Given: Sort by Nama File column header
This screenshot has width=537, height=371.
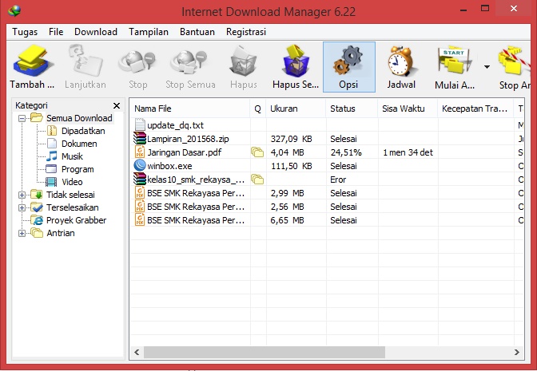Looking at the screenshot, I should pos(189,109).
